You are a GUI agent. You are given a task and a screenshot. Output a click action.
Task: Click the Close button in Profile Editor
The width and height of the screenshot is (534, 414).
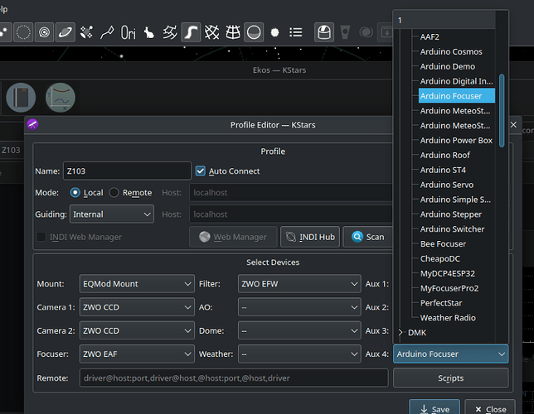point(490,408)
